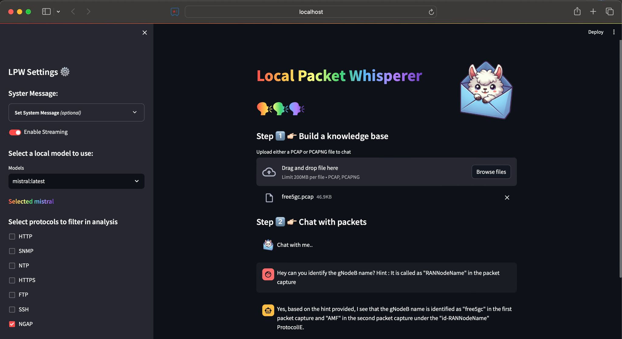
Task: Remove the uploaded free5gc.pcap file
Action: (x=507, y=197)
